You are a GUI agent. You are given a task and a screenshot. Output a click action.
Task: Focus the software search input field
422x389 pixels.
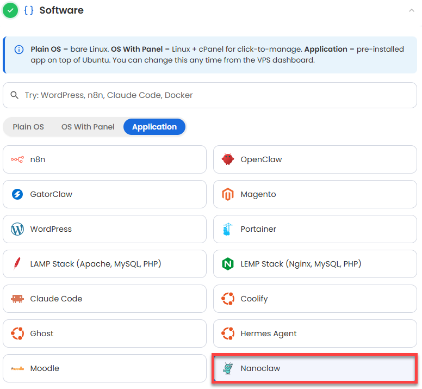[210, 95]
